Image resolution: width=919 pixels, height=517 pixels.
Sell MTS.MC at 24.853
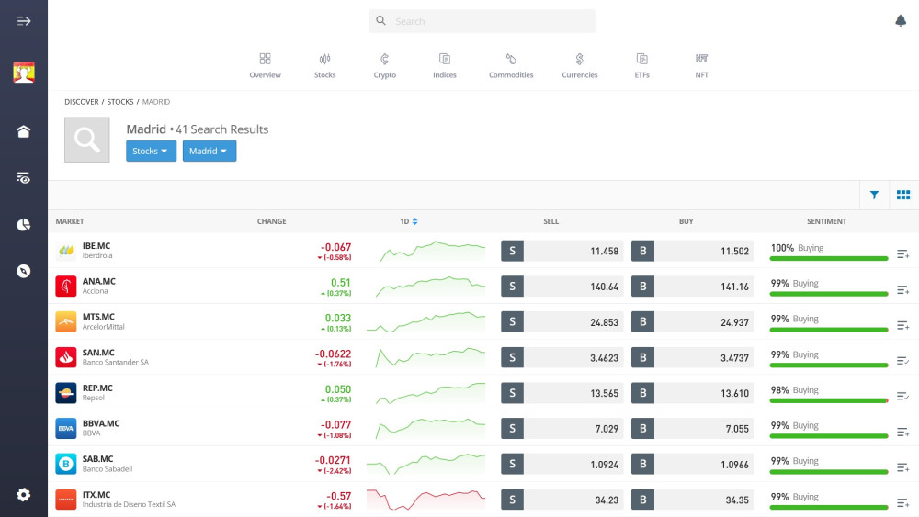coord(562,322)
